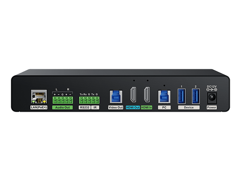Click the green Audio Out label
The image size is (241, 181).
(x=62, y=107)
